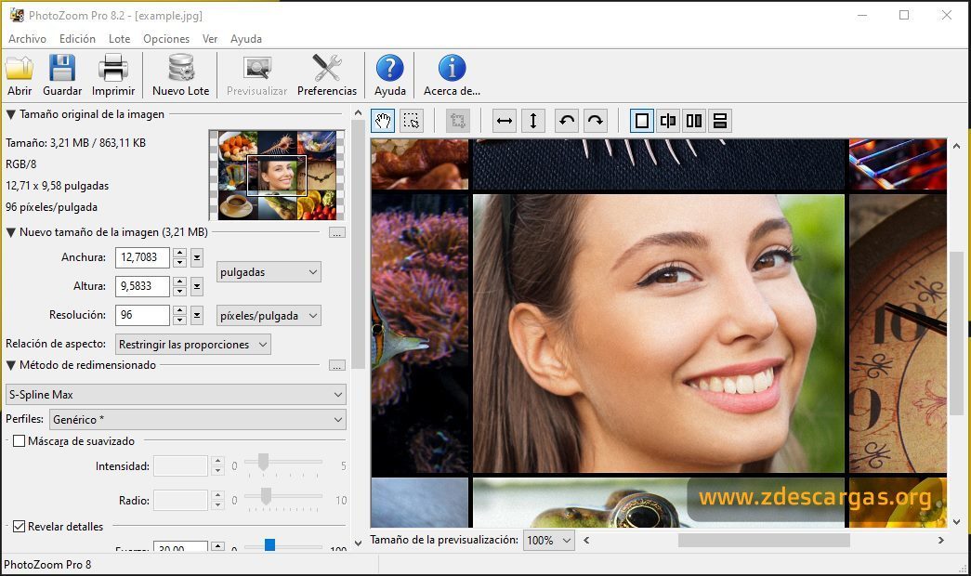Screen dimensions: 971x576
Task: Click the preview vertical scrollbar thumb
Action: tap(957, 334)
